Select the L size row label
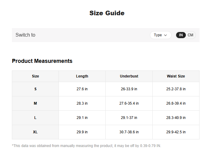Viewport: 209px width, 151px height. tap(35, 118)
